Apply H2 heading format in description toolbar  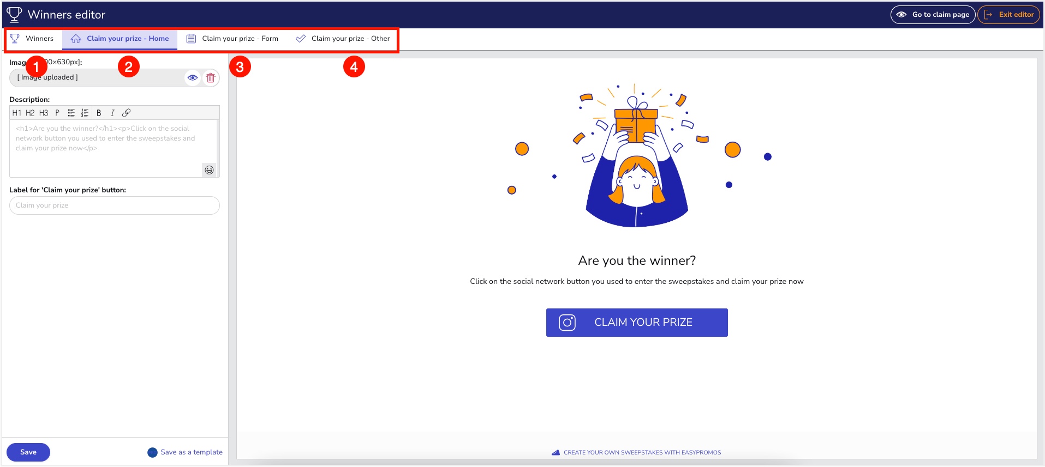[30, 113]
